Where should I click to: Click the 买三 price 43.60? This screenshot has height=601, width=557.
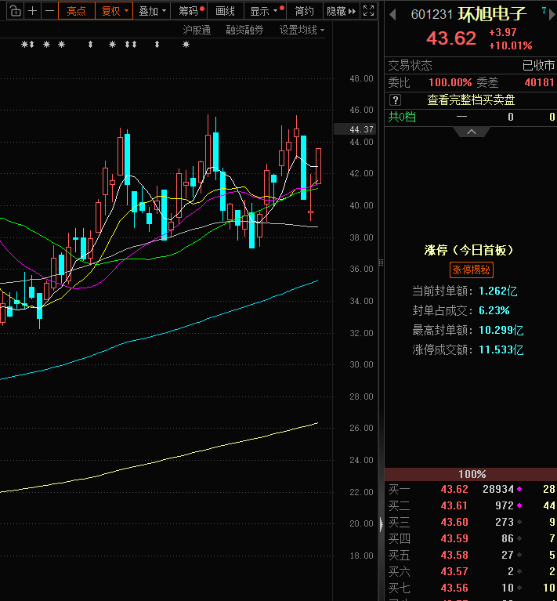click(x=454, y=522)
